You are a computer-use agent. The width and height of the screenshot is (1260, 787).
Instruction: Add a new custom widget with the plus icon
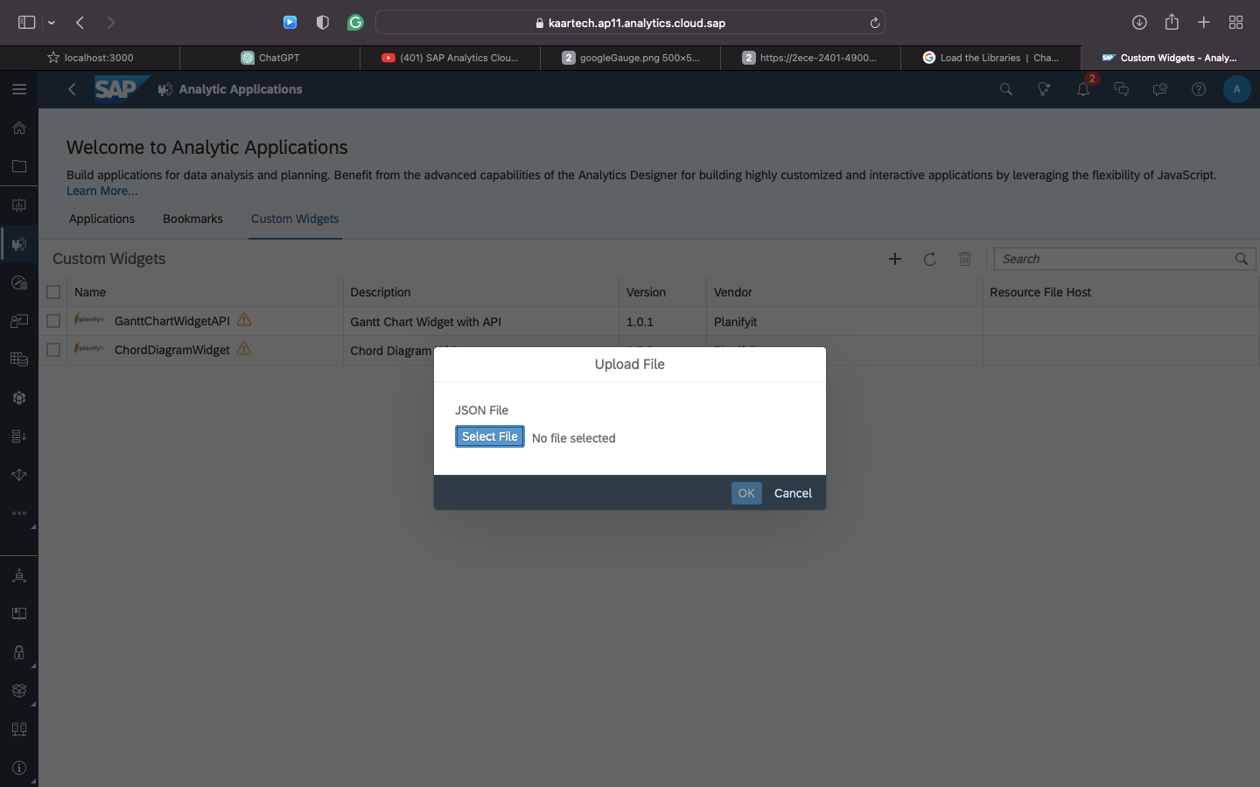coord(895,259)
